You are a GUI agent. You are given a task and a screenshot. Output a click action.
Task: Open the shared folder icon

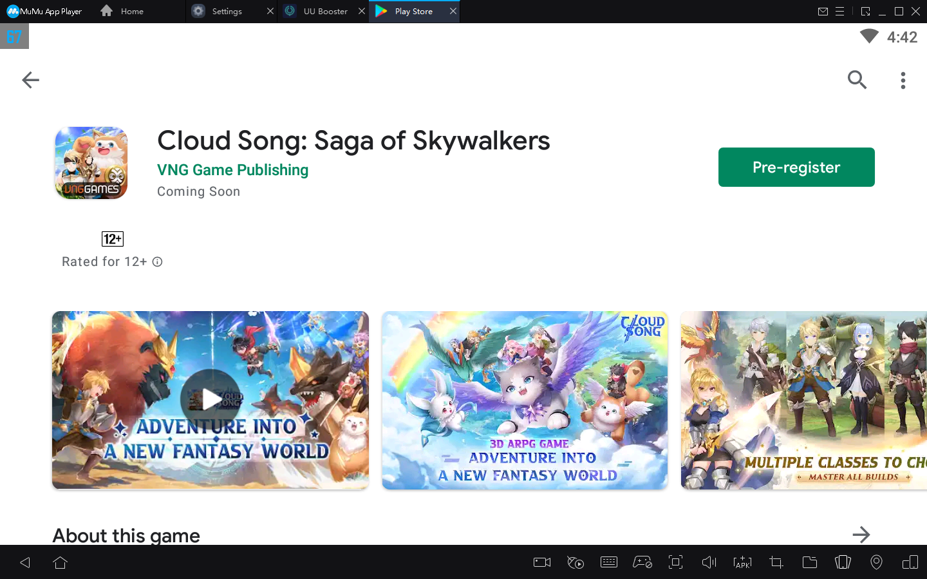pos(810,562)
